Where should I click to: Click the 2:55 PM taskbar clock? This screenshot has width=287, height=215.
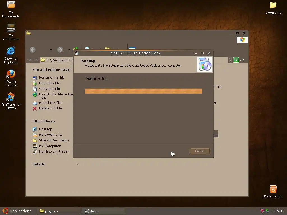point(278,211)
